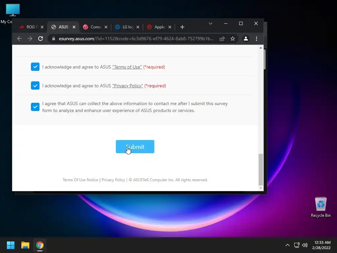Close the Consu tab
Screen dimensions: 337x253
point(106,27)
